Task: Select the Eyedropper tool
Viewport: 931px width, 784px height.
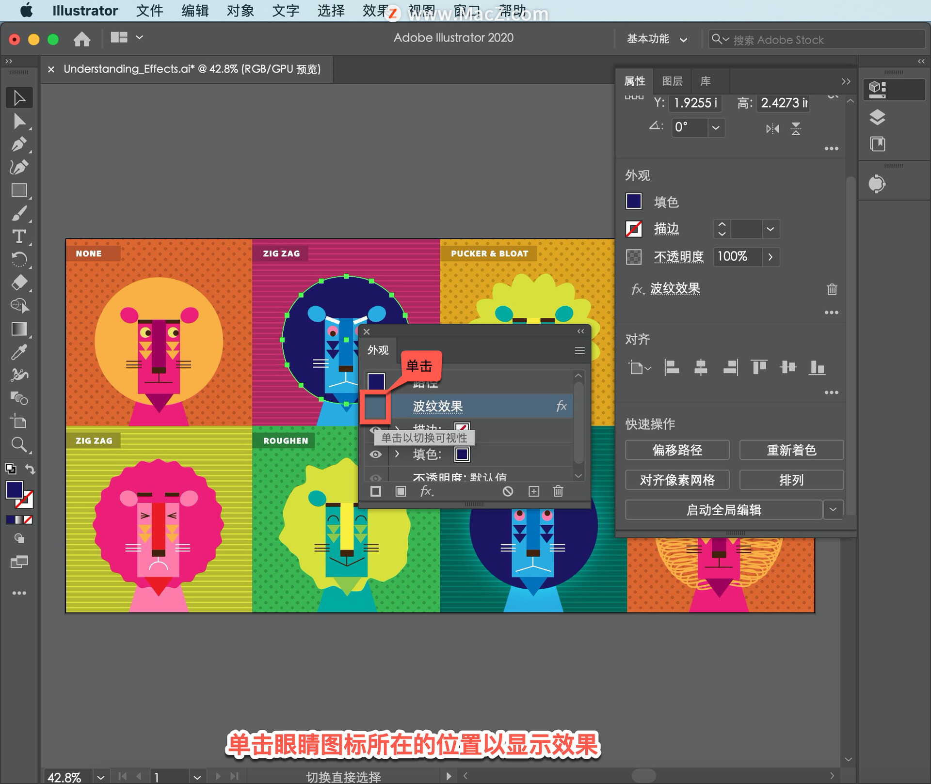Action: [19, 352]
